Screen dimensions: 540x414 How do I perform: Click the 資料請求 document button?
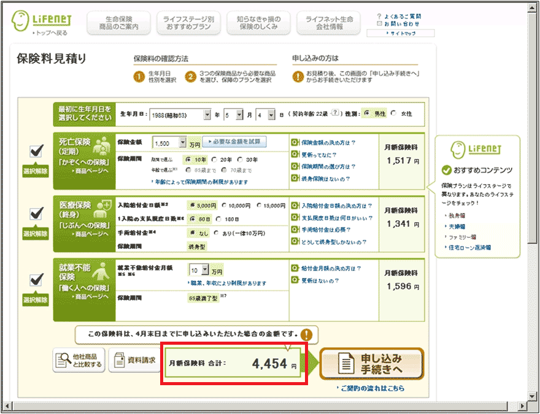click(x=134, y=359)
